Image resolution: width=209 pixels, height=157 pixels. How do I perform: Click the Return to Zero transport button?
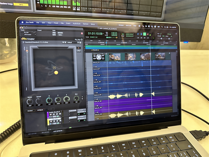coord(138,38)
